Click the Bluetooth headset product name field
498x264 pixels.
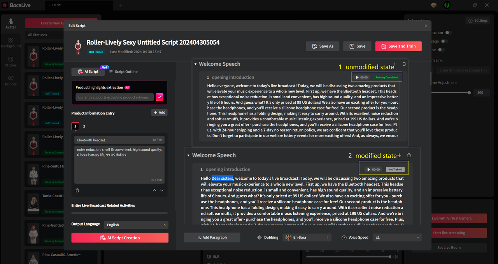pyautogui.click(x=119, y=140)
